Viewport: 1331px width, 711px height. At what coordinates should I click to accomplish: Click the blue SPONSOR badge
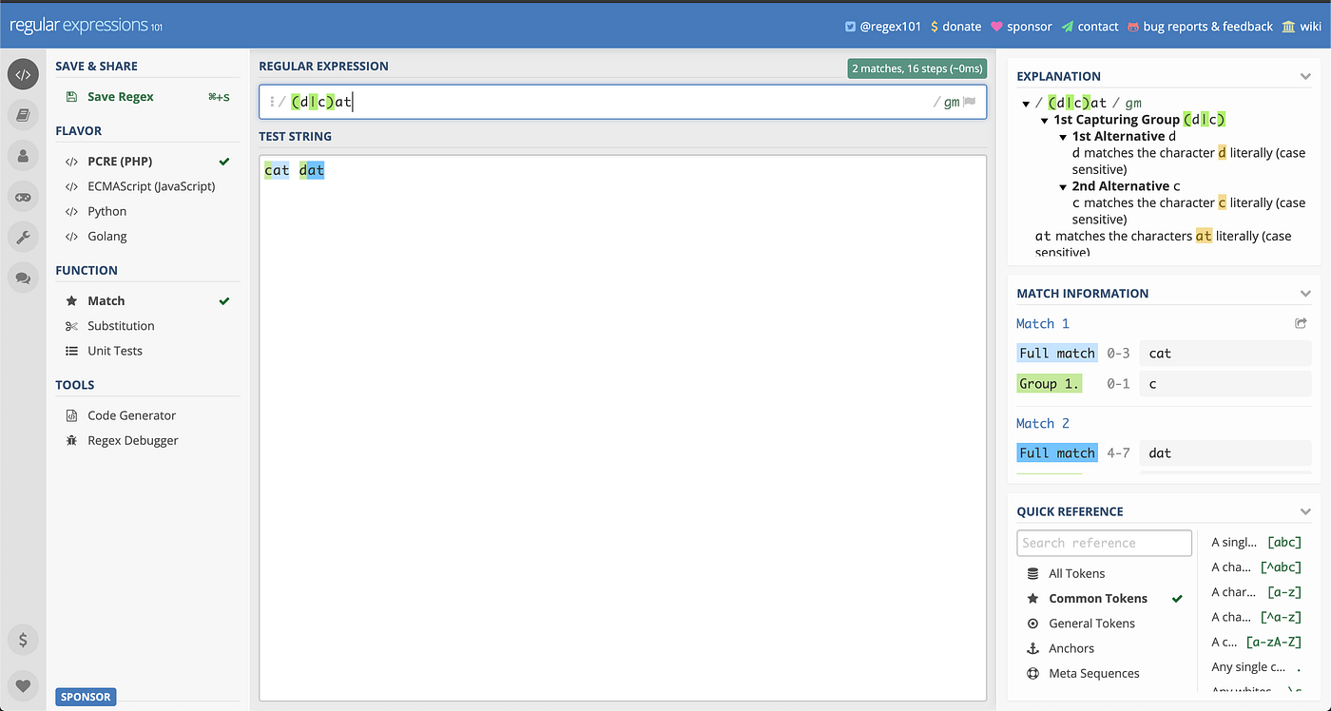click(86, 697)
